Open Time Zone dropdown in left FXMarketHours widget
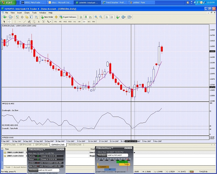The width and height of the screenshot is (217, 174). tap(33, 170)
